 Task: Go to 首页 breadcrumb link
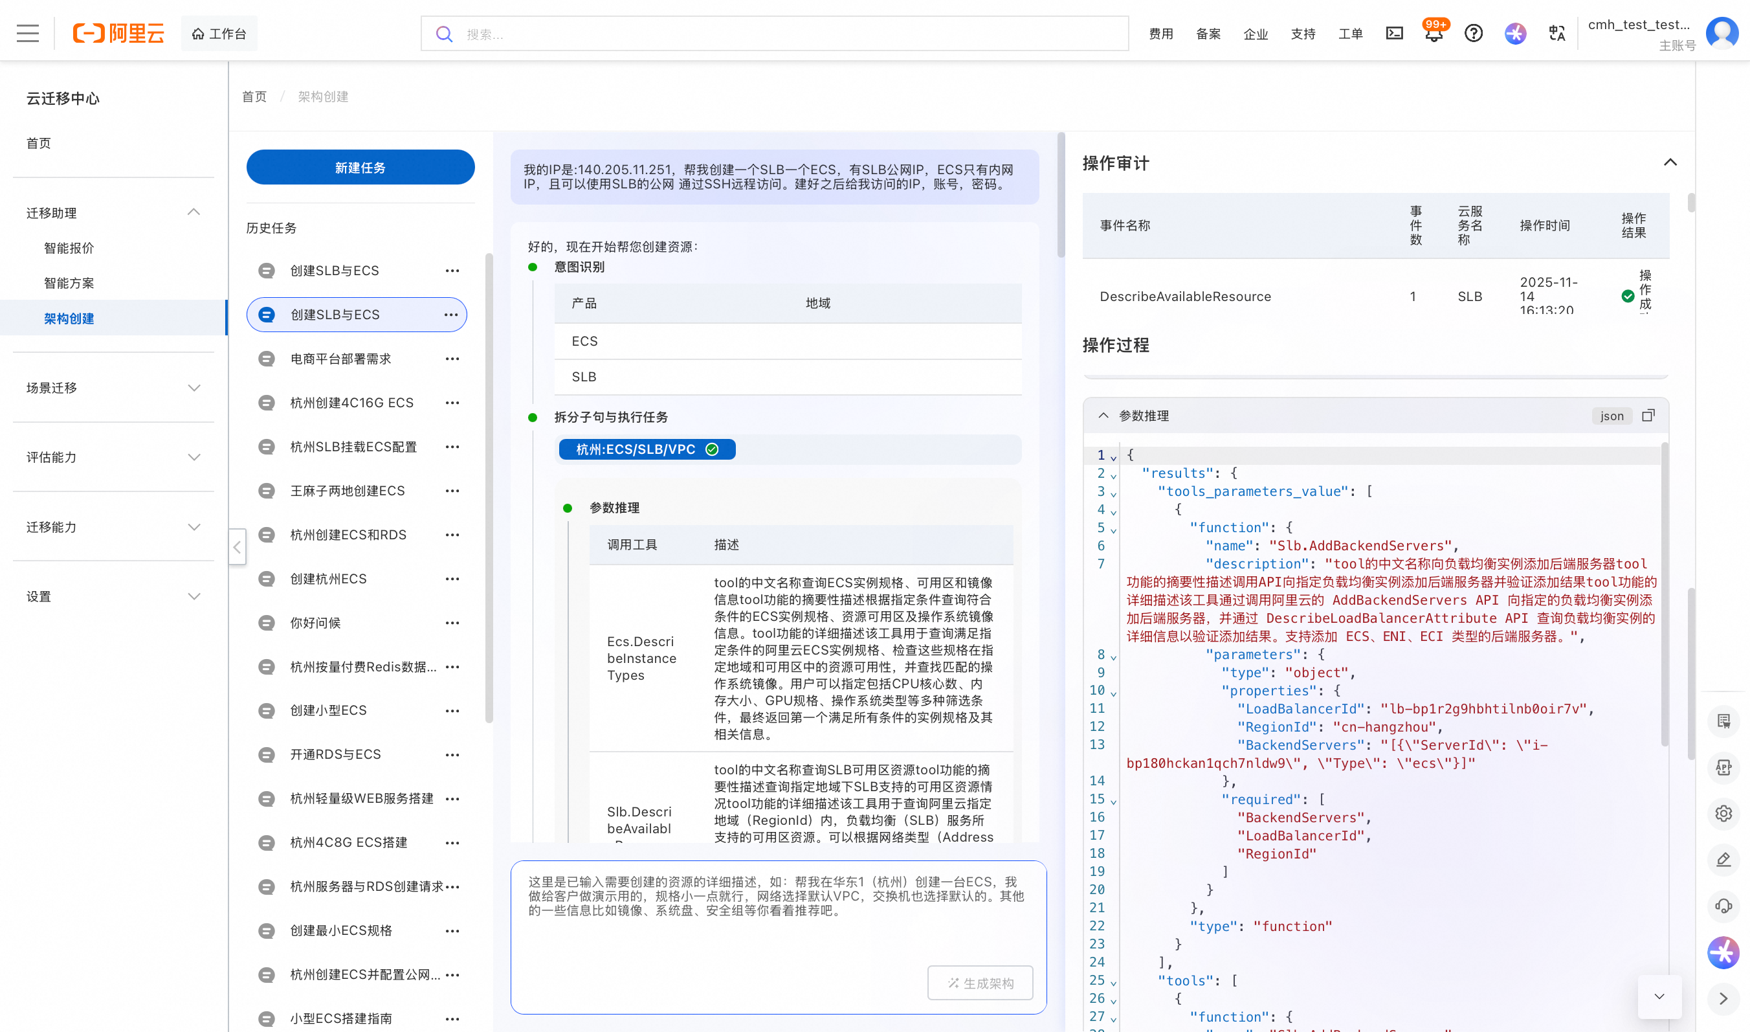[x=254, y=96]
